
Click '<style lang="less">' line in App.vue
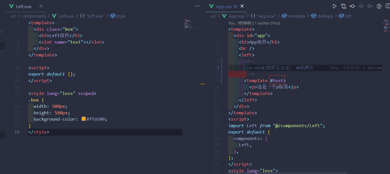[x=253, y=171]
